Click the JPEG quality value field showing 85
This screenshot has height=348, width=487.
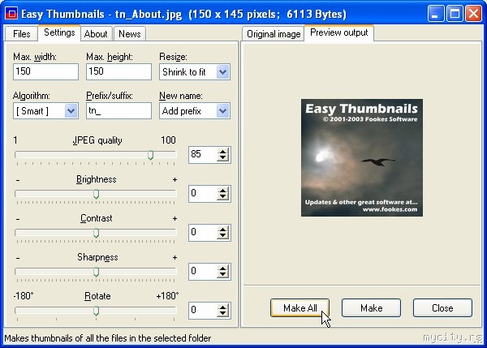203,155
